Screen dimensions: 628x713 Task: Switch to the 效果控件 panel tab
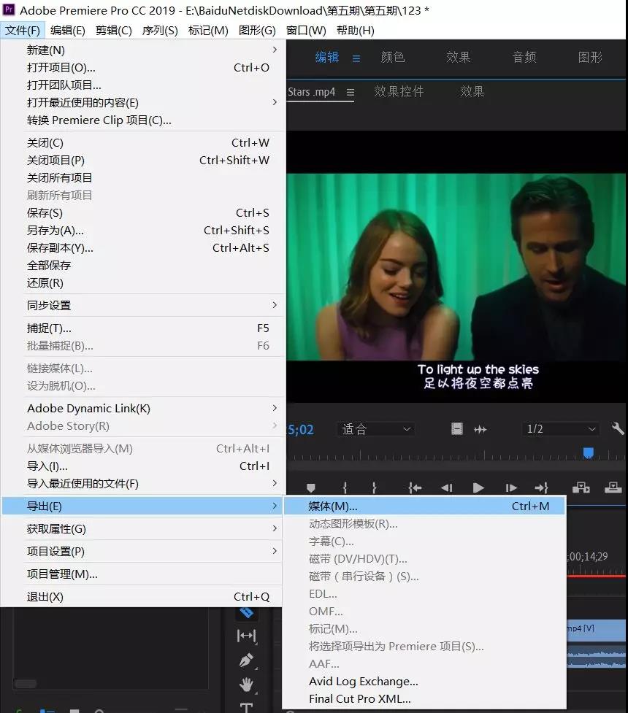[399, 92]
